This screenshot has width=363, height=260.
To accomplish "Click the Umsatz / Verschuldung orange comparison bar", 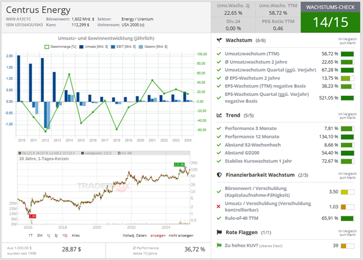I will pyautogui.click(x=347, y=207).
